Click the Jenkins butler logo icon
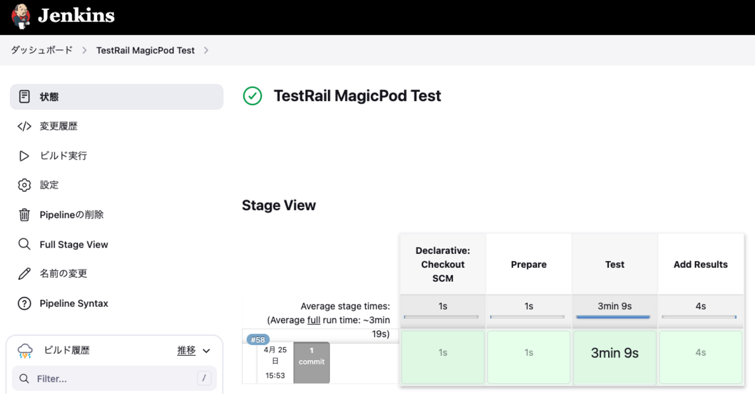This screenshot has height=394, width=755. pyautogui.click(x=21, y=16)
